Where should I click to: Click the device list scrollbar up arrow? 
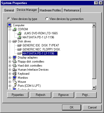pos(94,25)
